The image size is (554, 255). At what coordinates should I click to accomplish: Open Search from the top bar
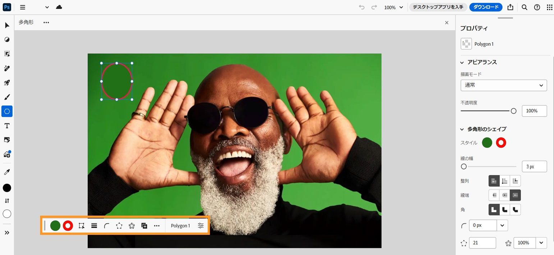click(x=524, y=7)
